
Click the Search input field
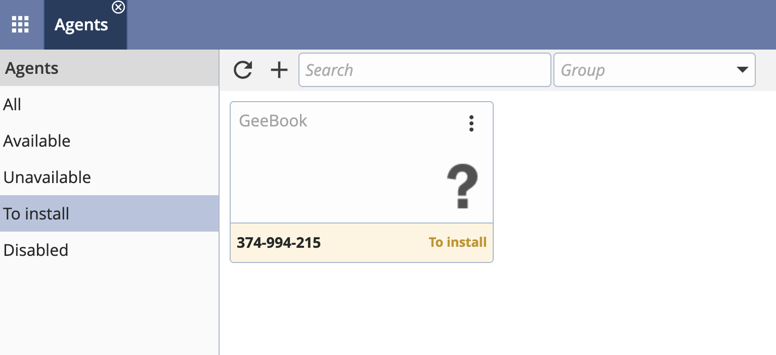point(425,70)
